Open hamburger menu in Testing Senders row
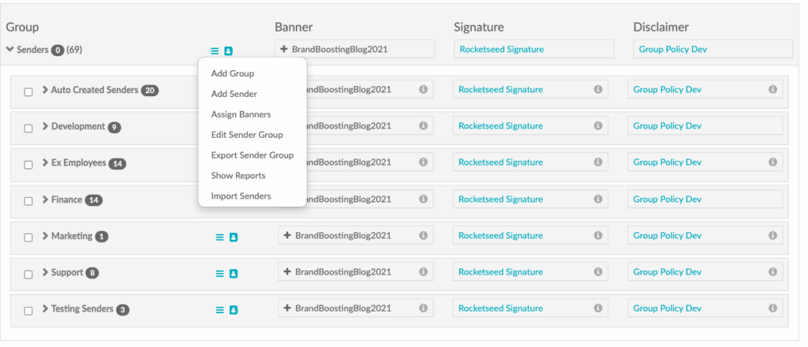This screenshot has height=347, width=808. click(220, 310)
